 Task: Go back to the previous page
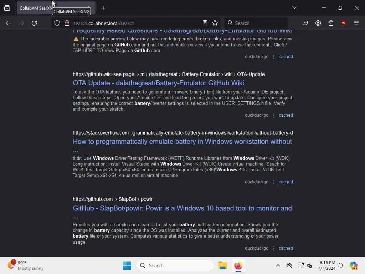[x=9, y=23]
